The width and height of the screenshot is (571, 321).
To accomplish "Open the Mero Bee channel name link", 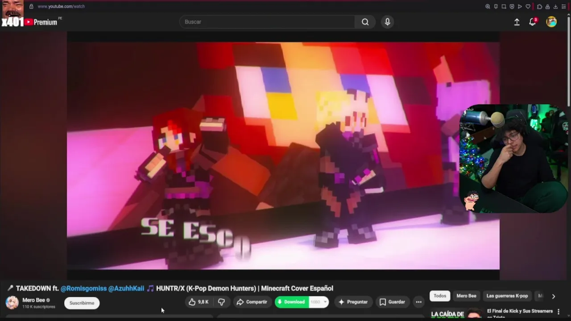I will click(34, 300).
